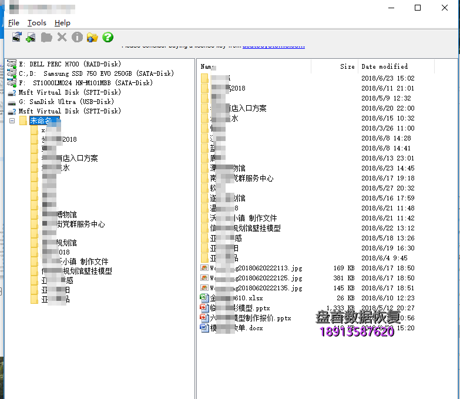Select Msft Virtual Disk just above G: SanDisk
This screenshot has height=399, width=460.
[70, 92]
